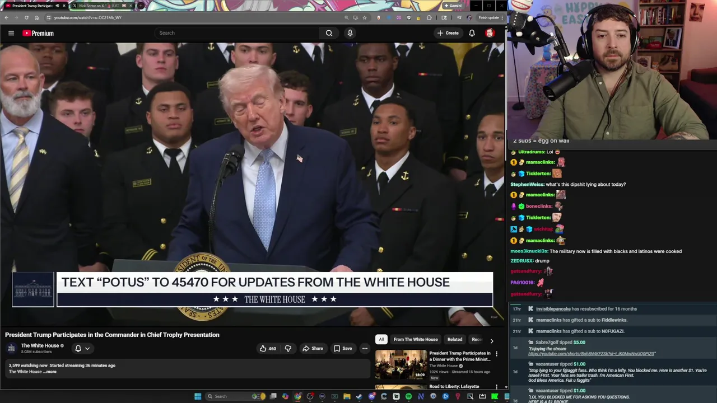Viewport: 717px width, 403px height.
Task: Open the YouTube account avatar menu
Action: (x=490, y=33)
